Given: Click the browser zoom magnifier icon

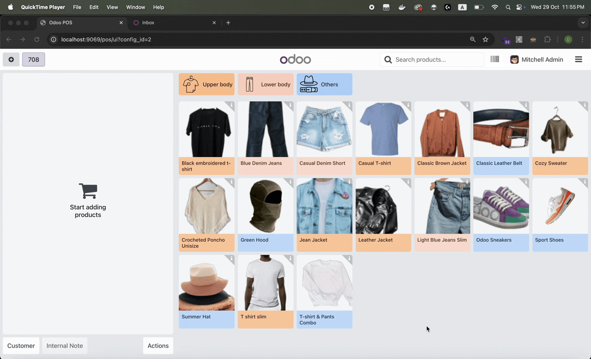Looking at the screenshot, I should 473,39.
